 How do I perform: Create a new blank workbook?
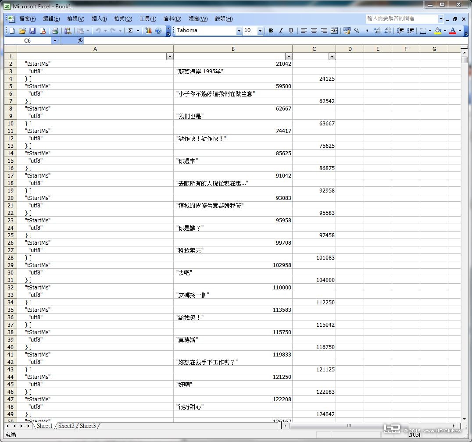coord(12,31)
